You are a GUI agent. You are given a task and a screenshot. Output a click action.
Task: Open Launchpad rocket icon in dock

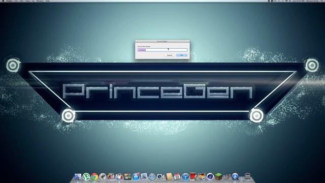pos(103,176)
